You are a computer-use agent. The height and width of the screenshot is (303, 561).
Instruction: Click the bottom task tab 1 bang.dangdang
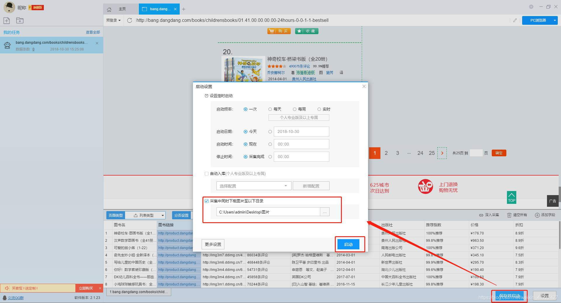coord(139,292)
